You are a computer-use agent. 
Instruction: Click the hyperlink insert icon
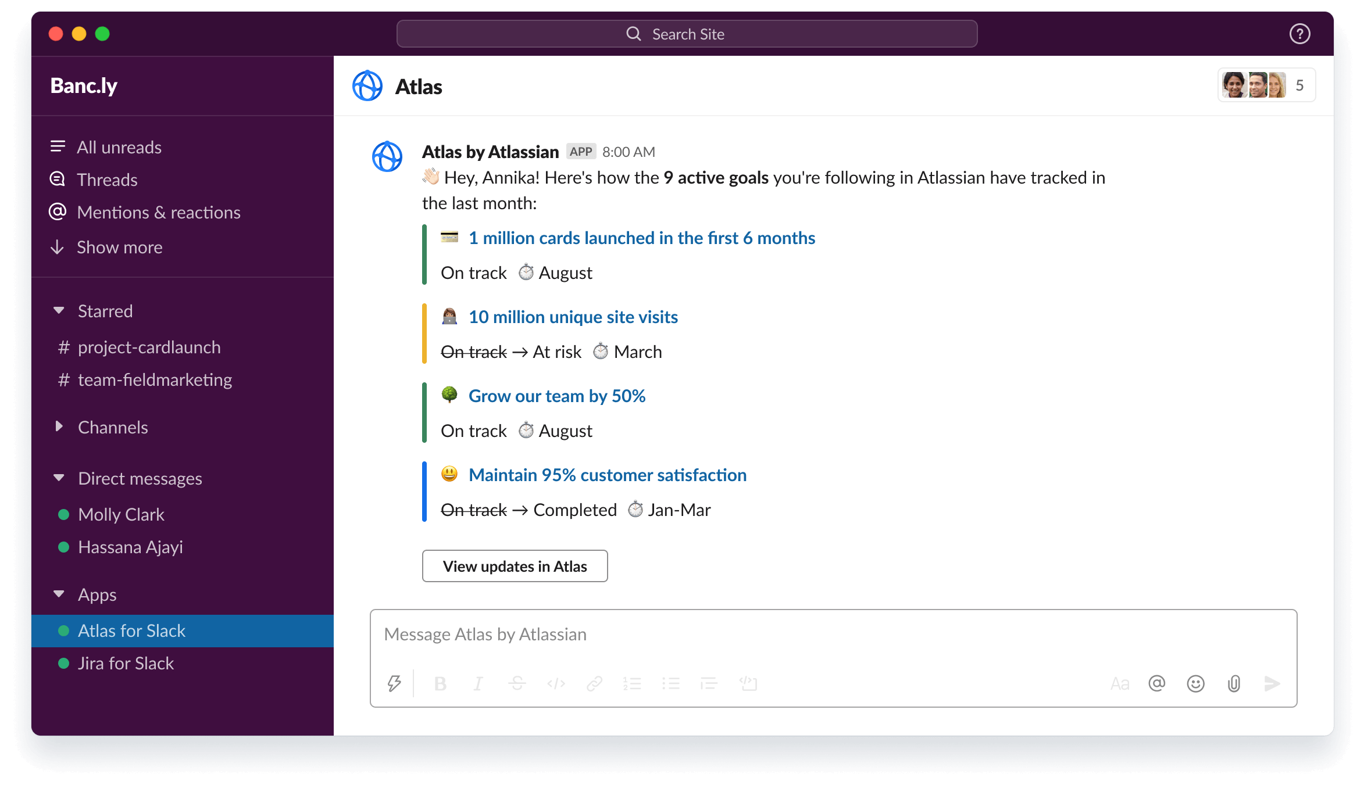pyautogui.click(x=593, y=683)
